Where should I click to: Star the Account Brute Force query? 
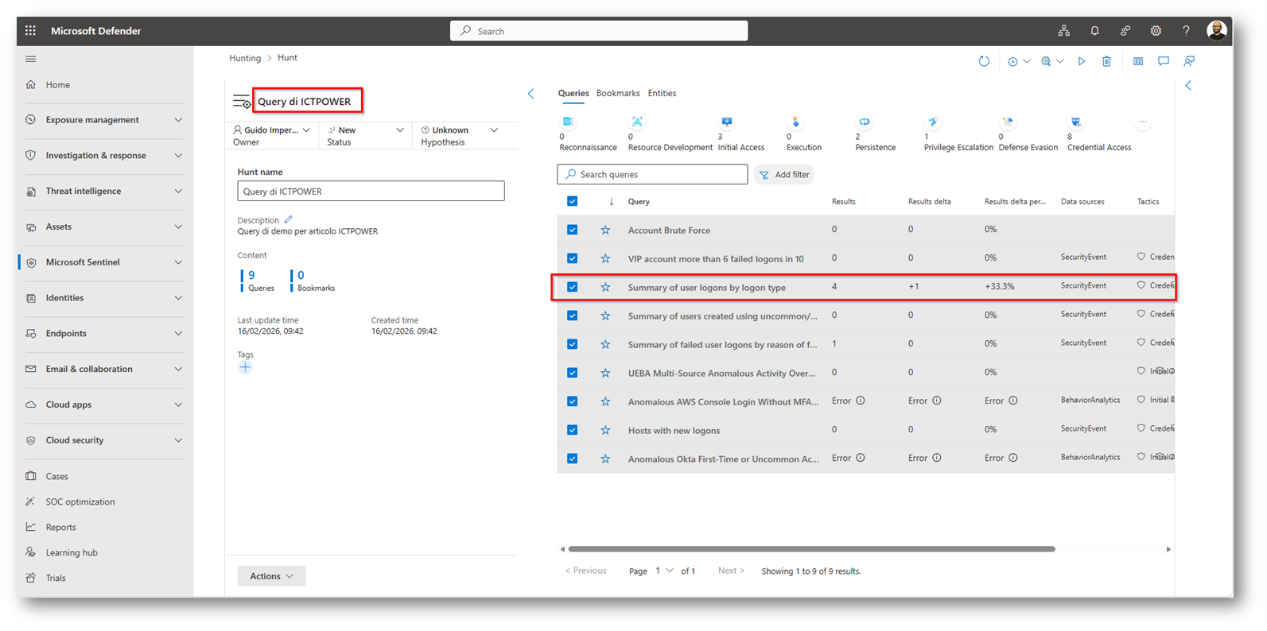point(605,230)
